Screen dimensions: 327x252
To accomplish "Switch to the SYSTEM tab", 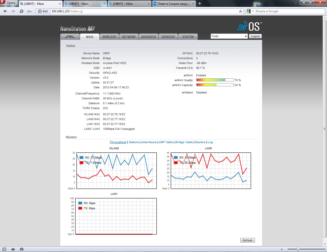I will click(188, 37).
